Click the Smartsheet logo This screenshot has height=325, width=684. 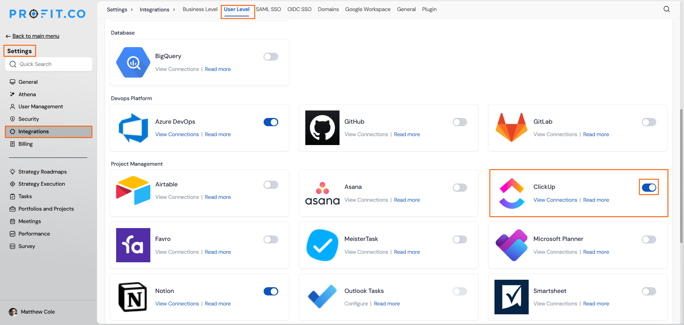coord(512,297)
